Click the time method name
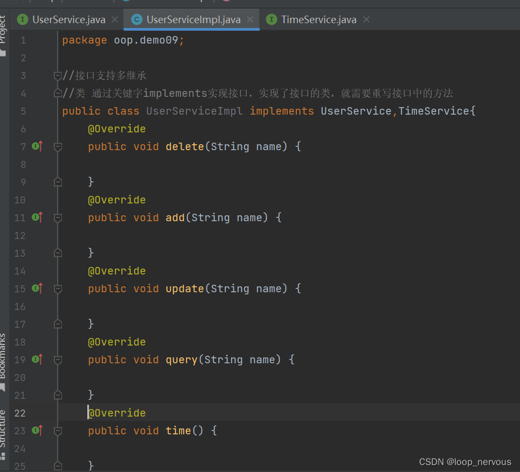The image size is (520, 472). [x=178, y=431]
